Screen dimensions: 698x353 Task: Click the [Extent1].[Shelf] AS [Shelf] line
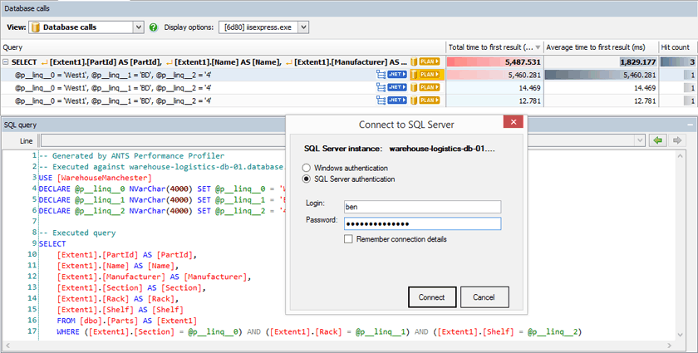click(120, 309)
